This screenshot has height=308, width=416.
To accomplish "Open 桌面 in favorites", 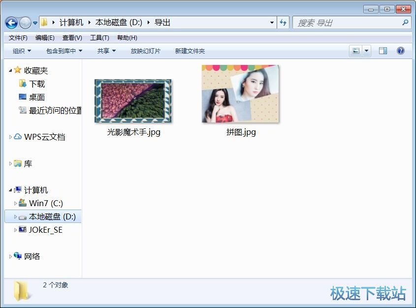I will [x=36, y=97].
